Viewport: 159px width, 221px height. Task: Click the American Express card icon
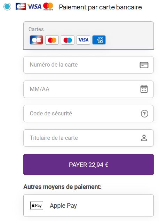click(x=99, y=40)
